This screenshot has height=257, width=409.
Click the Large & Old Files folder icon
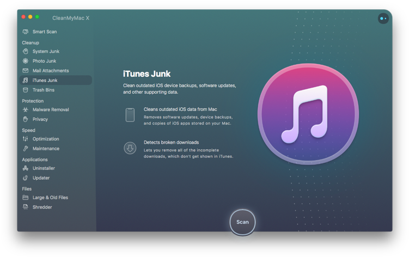25,197
